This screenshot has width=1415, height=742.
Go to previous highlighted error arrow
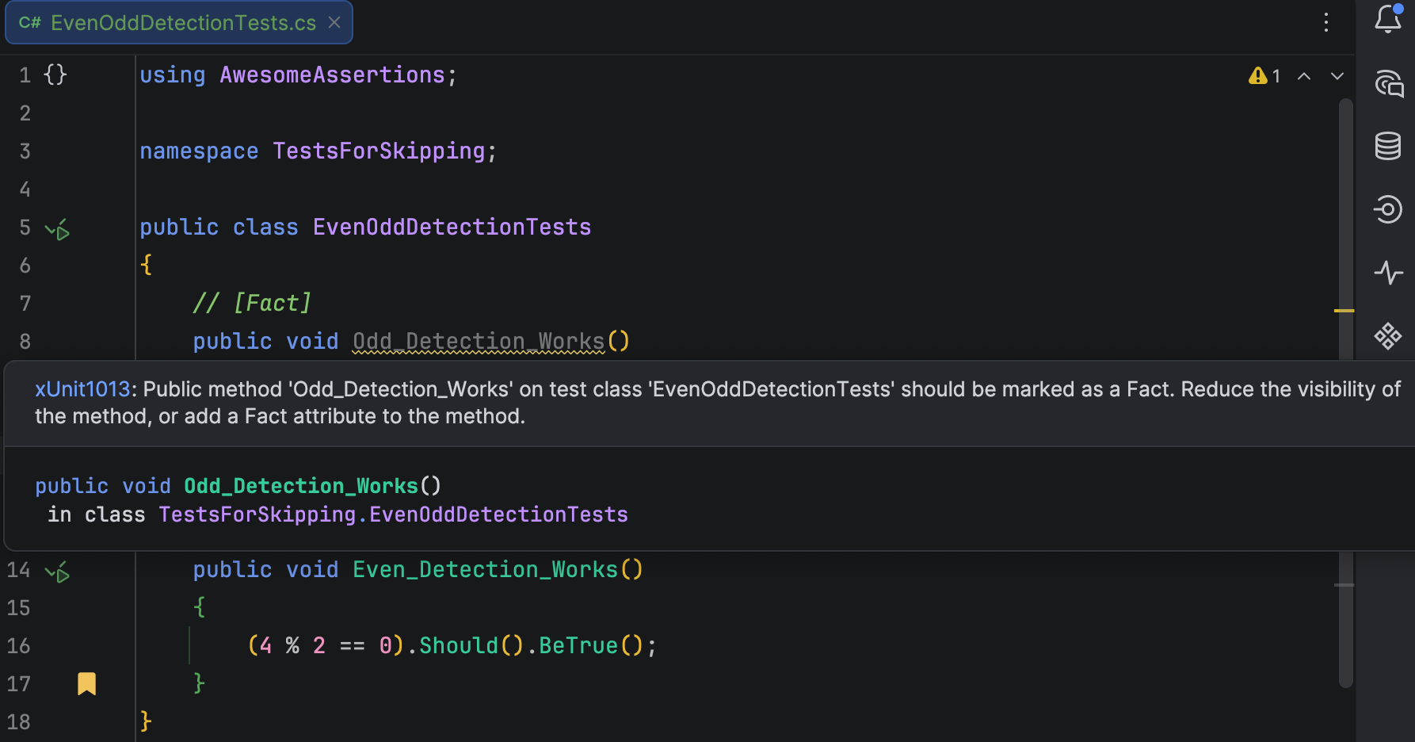point(1304,76)
